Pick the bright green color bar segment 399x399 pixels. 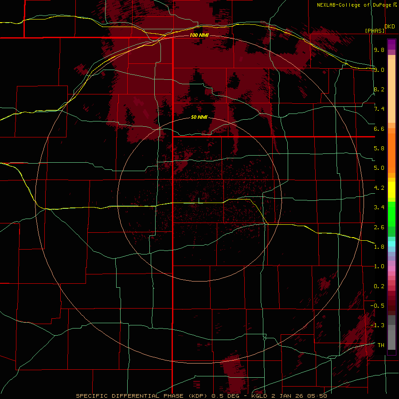coord(391,214)
